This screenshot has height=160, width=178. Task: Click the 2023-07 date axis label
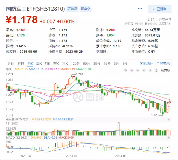click(72, 156)
